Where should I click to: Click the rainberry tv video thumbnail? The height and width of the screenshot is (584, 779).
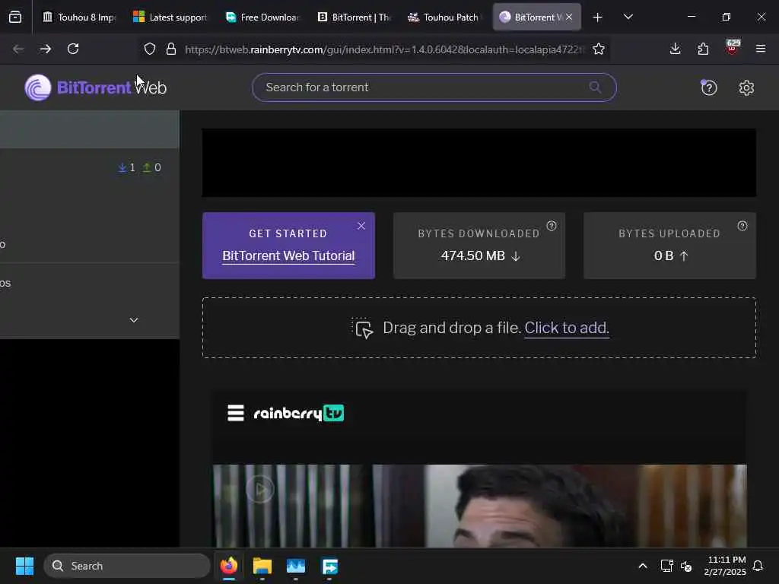click(479, 506)
